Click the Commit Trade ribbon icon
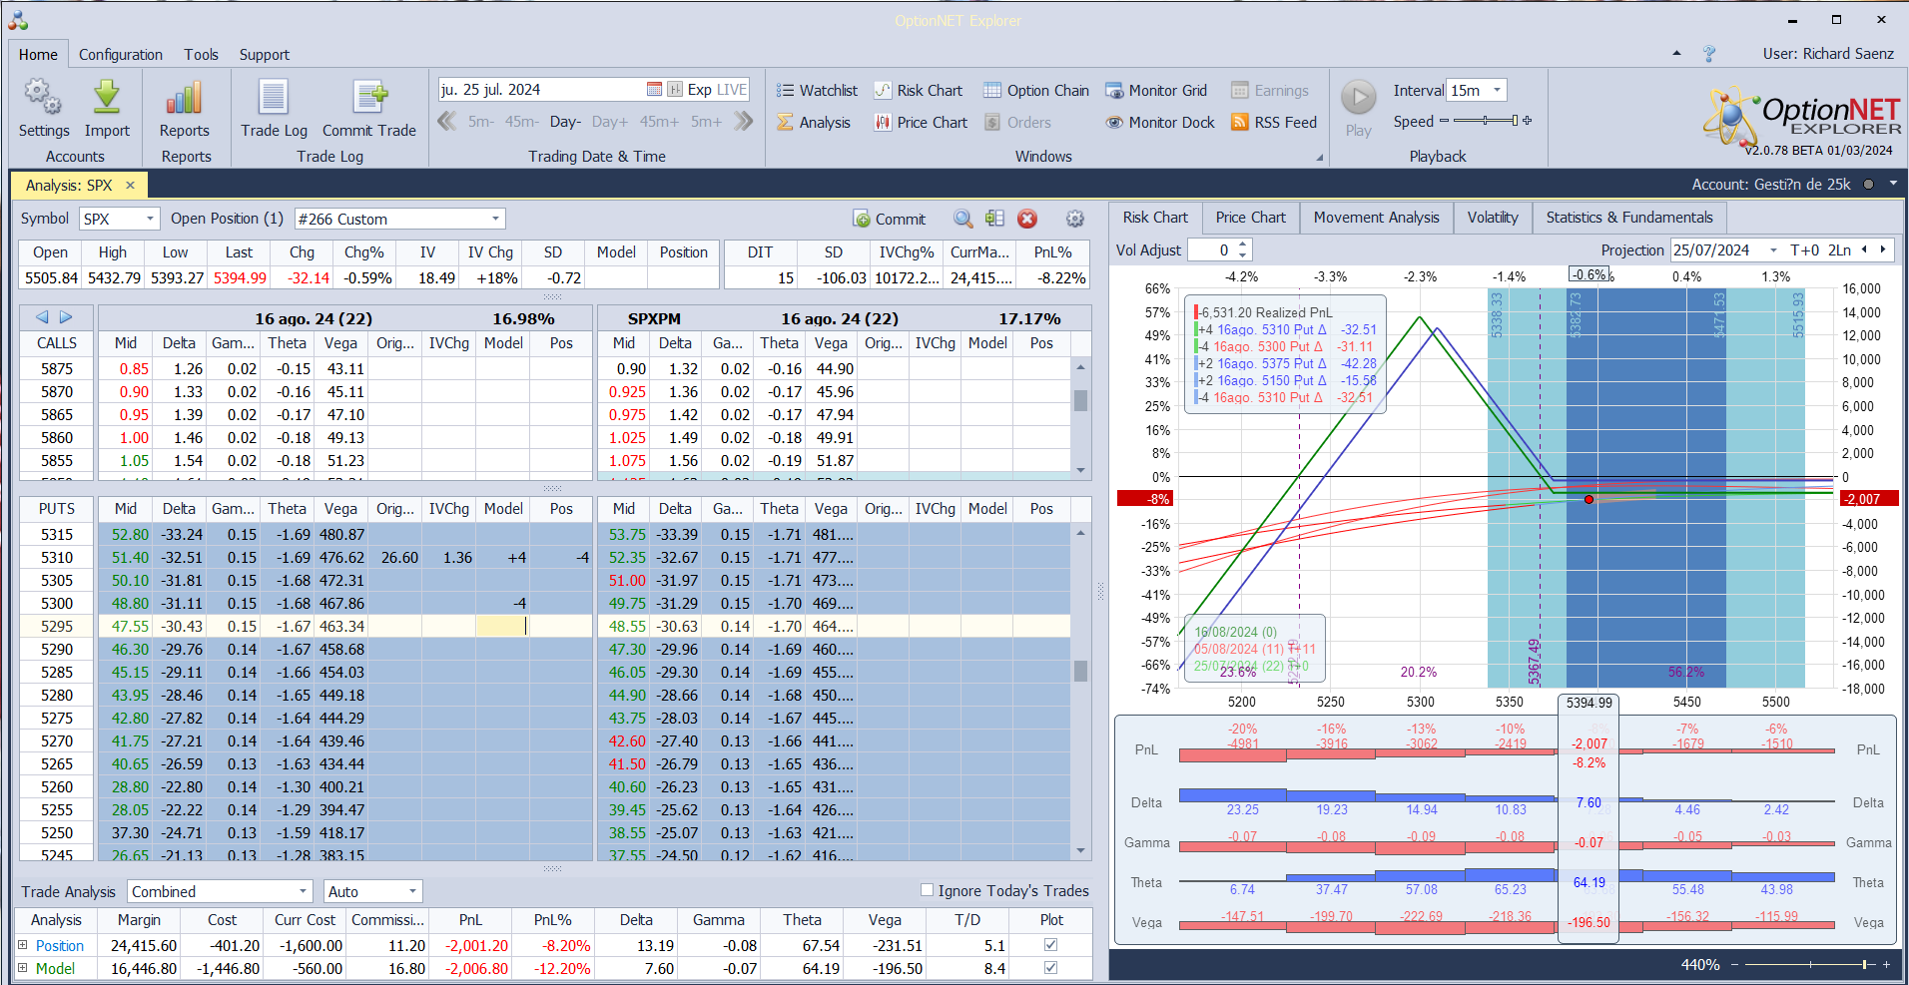1909x985 pixels. coord(369,98)
